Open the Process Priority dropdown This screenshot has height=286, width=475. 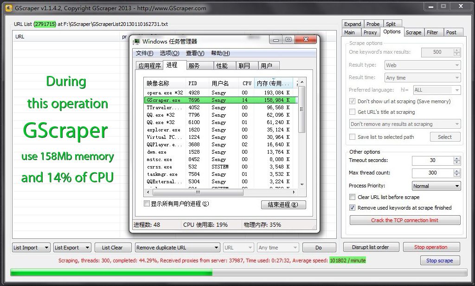(436, 186)
